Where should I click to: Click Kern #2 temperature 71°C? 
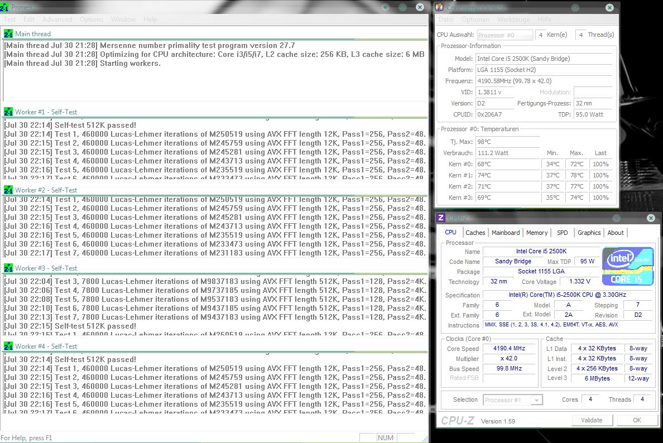[507, 186]
